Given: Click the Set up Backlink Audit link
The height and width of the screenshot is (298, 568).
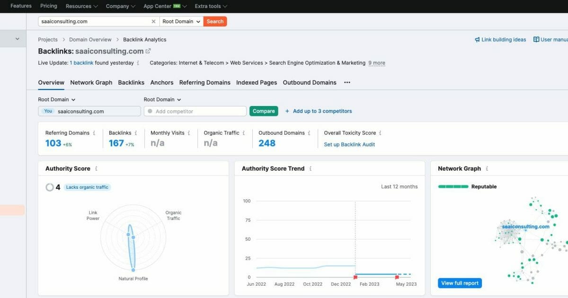Looking at the screenshot, I should pos(349,144).
